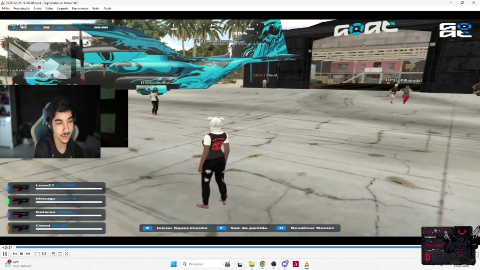Skip to previous media in VLC
Screen dimensions: 480x270
click(x=15, y=254)
